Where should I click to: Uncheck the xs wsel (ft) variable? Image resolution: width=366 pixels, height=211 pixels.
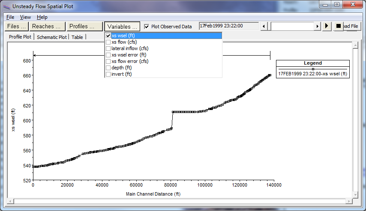pos(108,36)
